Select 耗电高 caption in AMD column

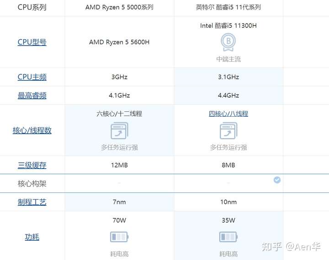119,254
